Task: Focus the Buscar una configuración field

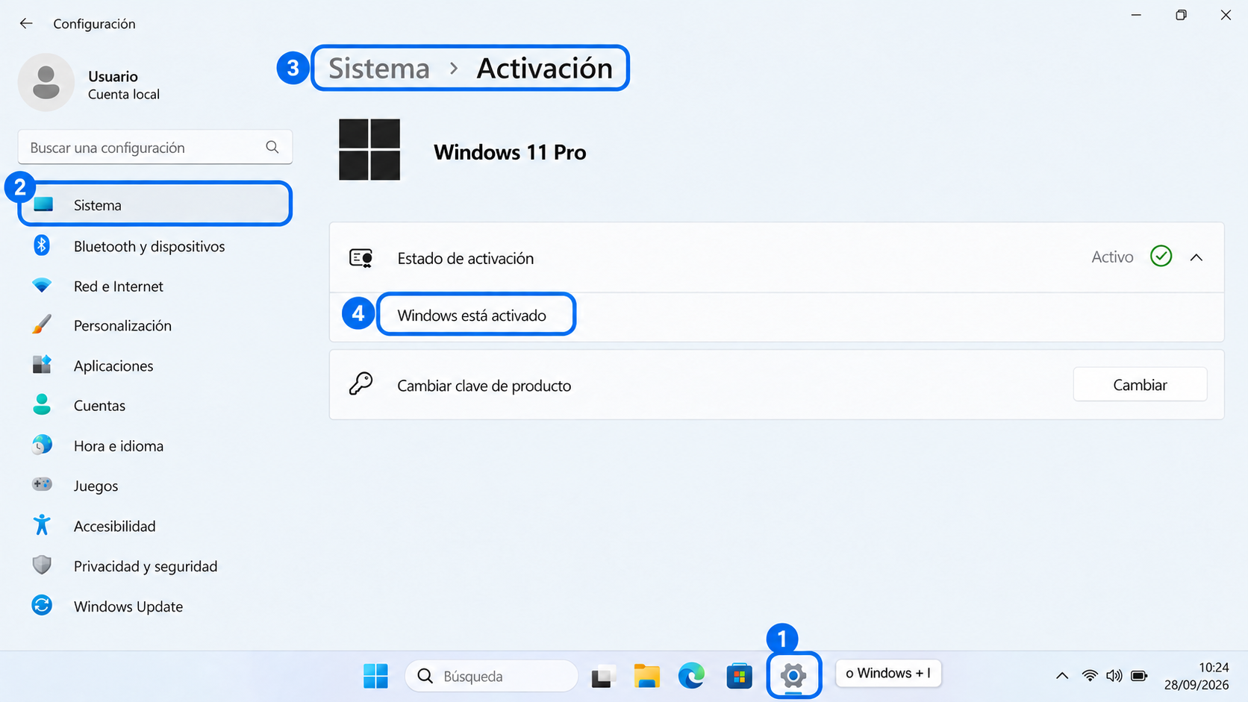Action: coord(155,147)
